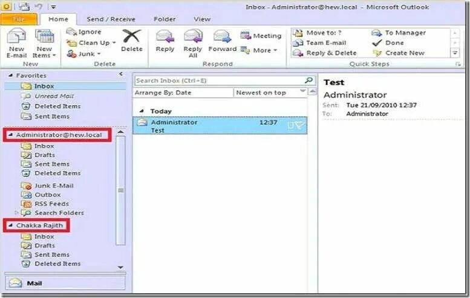Screen dimensions: 470x298
Task: Click Reply All in the ribbon
Action: click(x=193, y=44)
